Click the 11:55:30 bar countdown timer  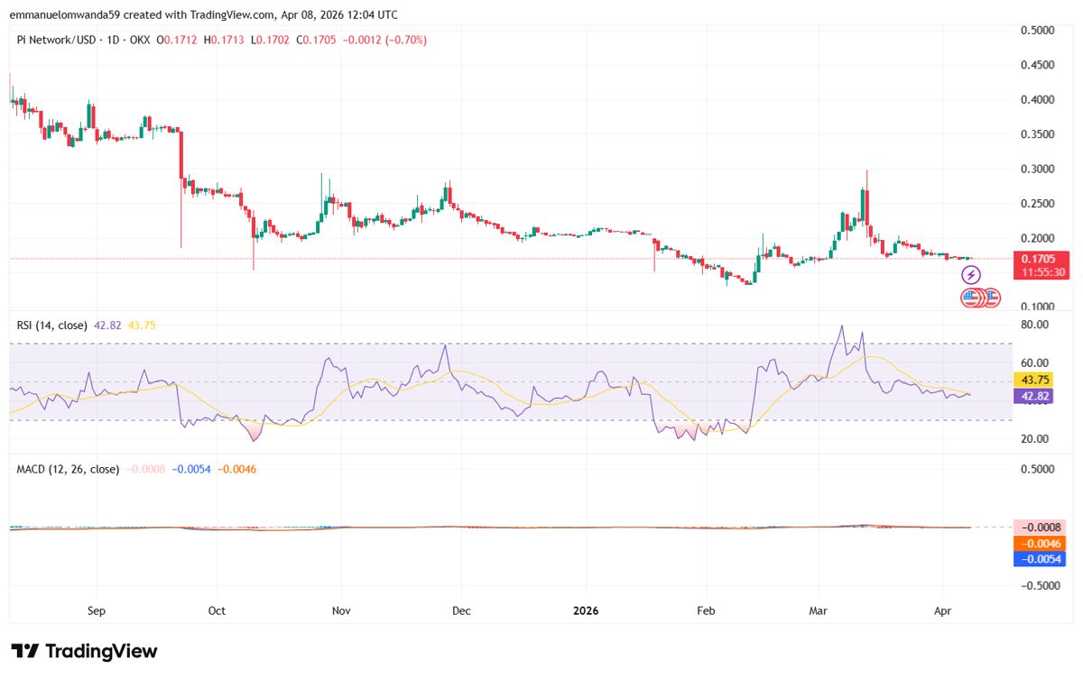click(x=1041, y=272)
